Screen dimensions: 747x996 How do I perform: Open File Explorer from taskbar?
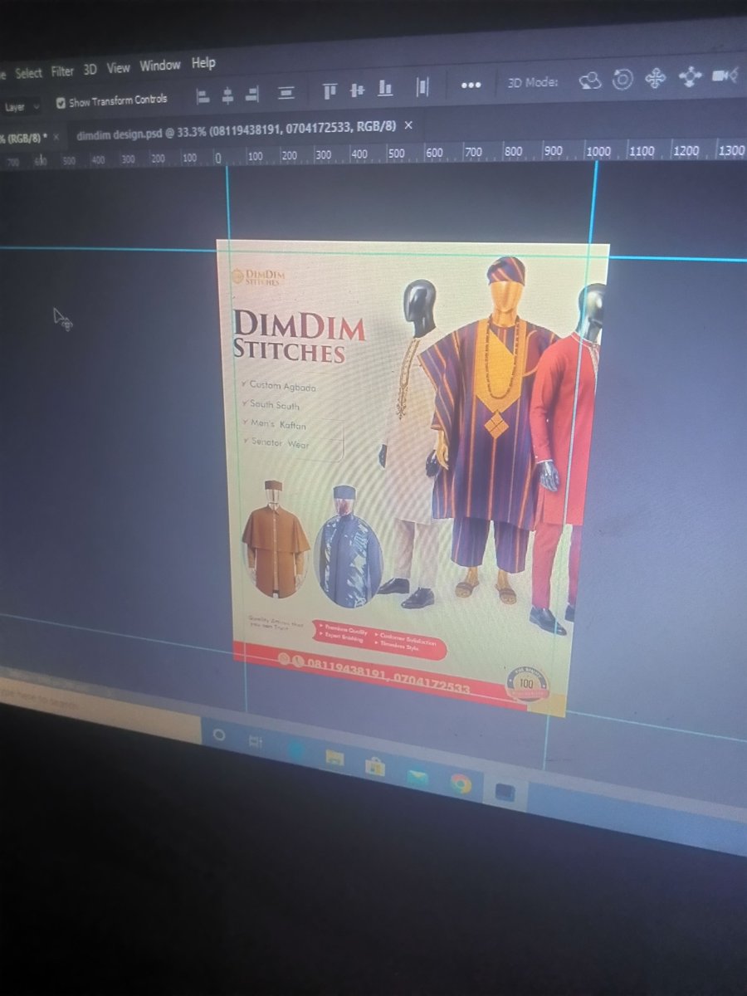tap(334, 757)
